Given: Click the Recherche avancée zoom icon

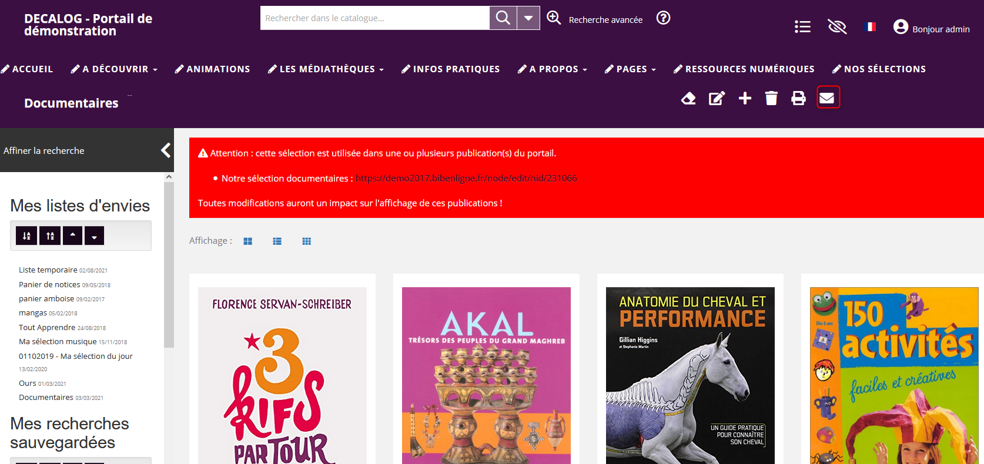Looking at the screenshot, I should [x=554, y=18].
